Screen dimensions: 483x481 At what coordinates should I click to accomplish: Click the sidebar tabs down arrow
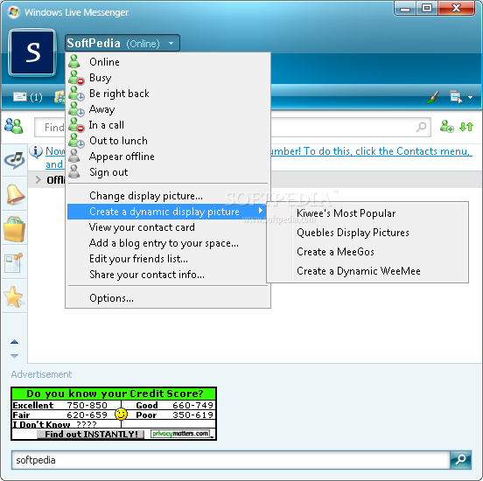[x=15, y=356]
